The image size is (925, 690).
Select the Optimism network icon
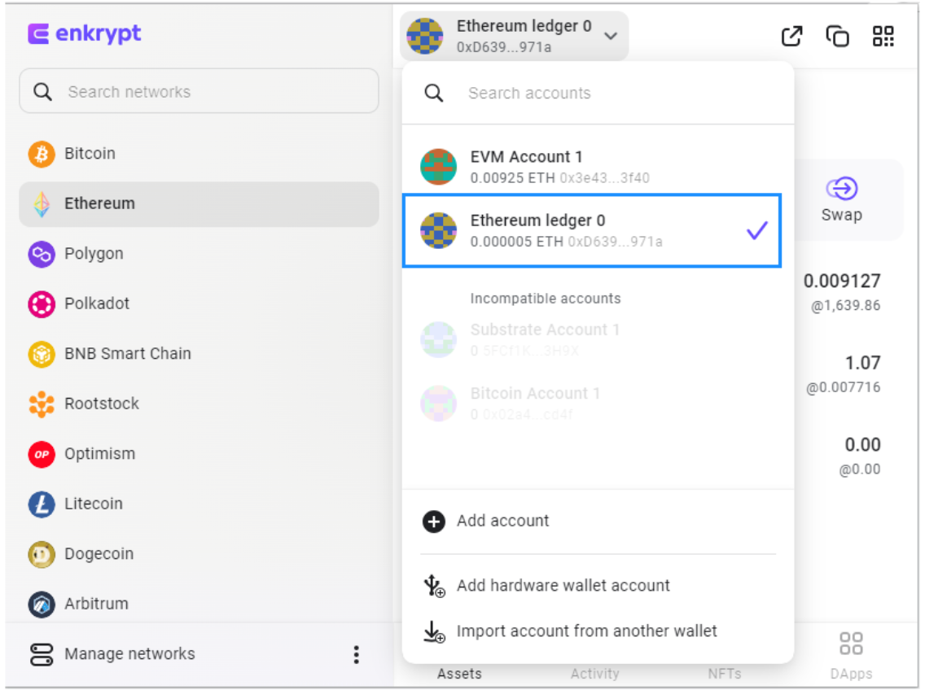point(42,455)
